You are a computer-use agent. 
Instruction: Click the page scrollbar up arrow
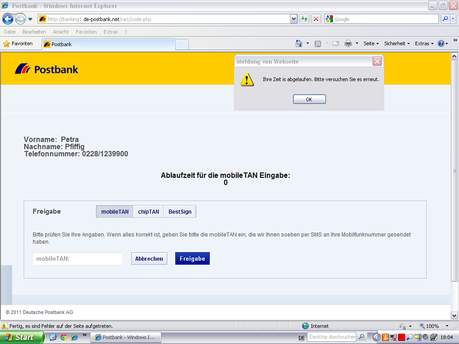pyautogui.click(x=455, y=56)
